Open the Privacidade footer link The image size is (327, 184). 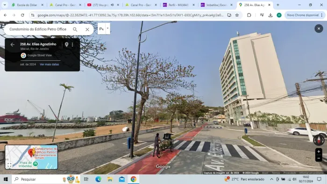click(290, 173)
